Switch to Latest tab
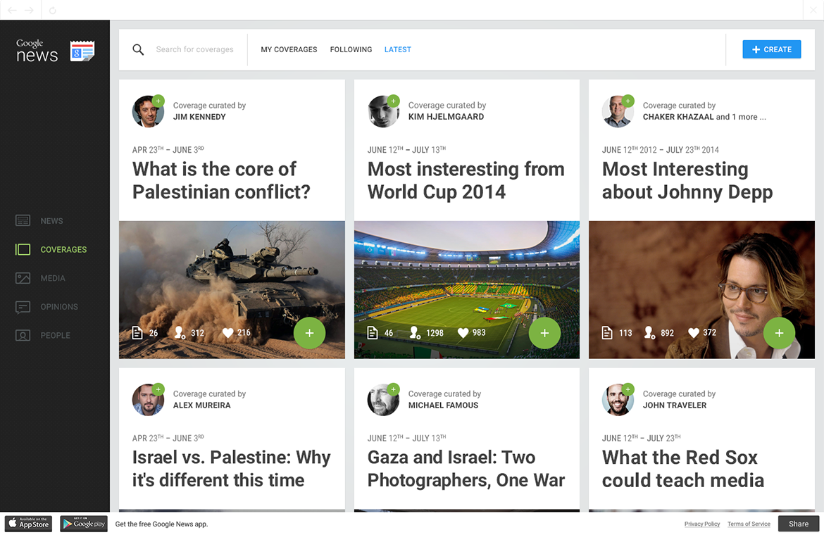824x535 pixels. (x=398, y=49)
